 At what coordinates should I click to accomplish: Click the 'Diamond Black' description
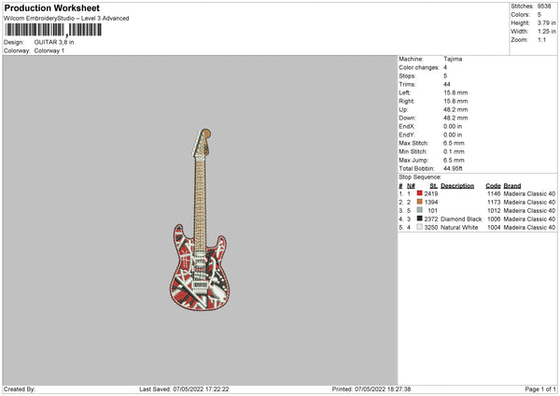[x=461, y=219]
